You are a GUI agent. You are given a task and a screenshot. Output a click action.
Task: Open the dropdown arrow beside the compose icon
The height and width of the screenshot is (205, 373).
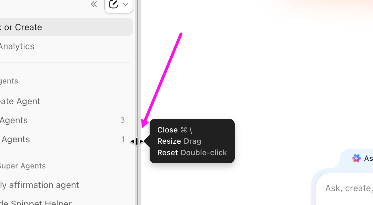point(125,4)
